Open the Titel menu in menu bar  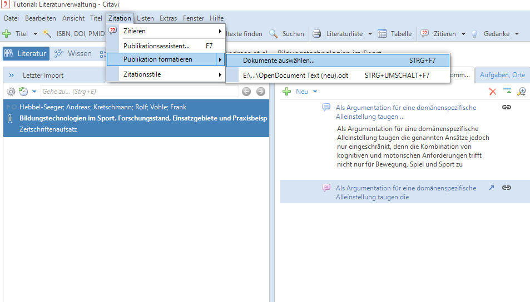click(x=96, y=18)
